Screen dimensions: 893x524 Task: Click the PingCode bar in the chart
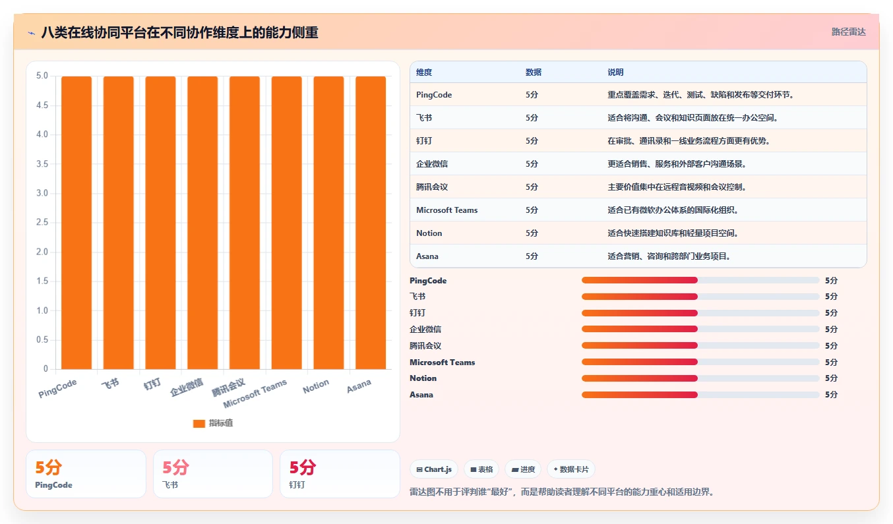(x=77, y=223)
